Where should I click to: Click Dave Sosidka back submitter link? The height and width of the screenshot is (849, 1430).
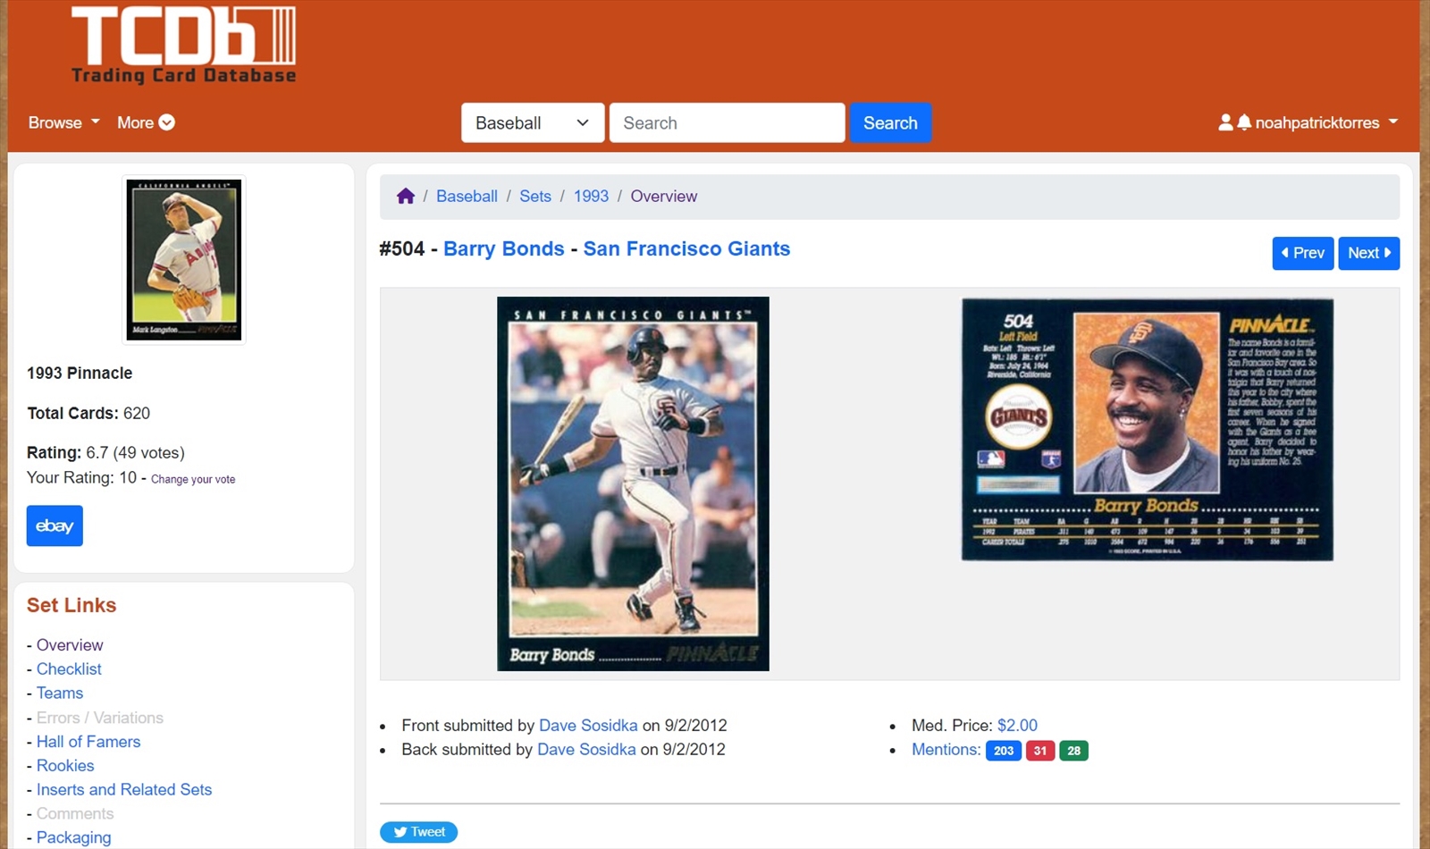point(586,749)
